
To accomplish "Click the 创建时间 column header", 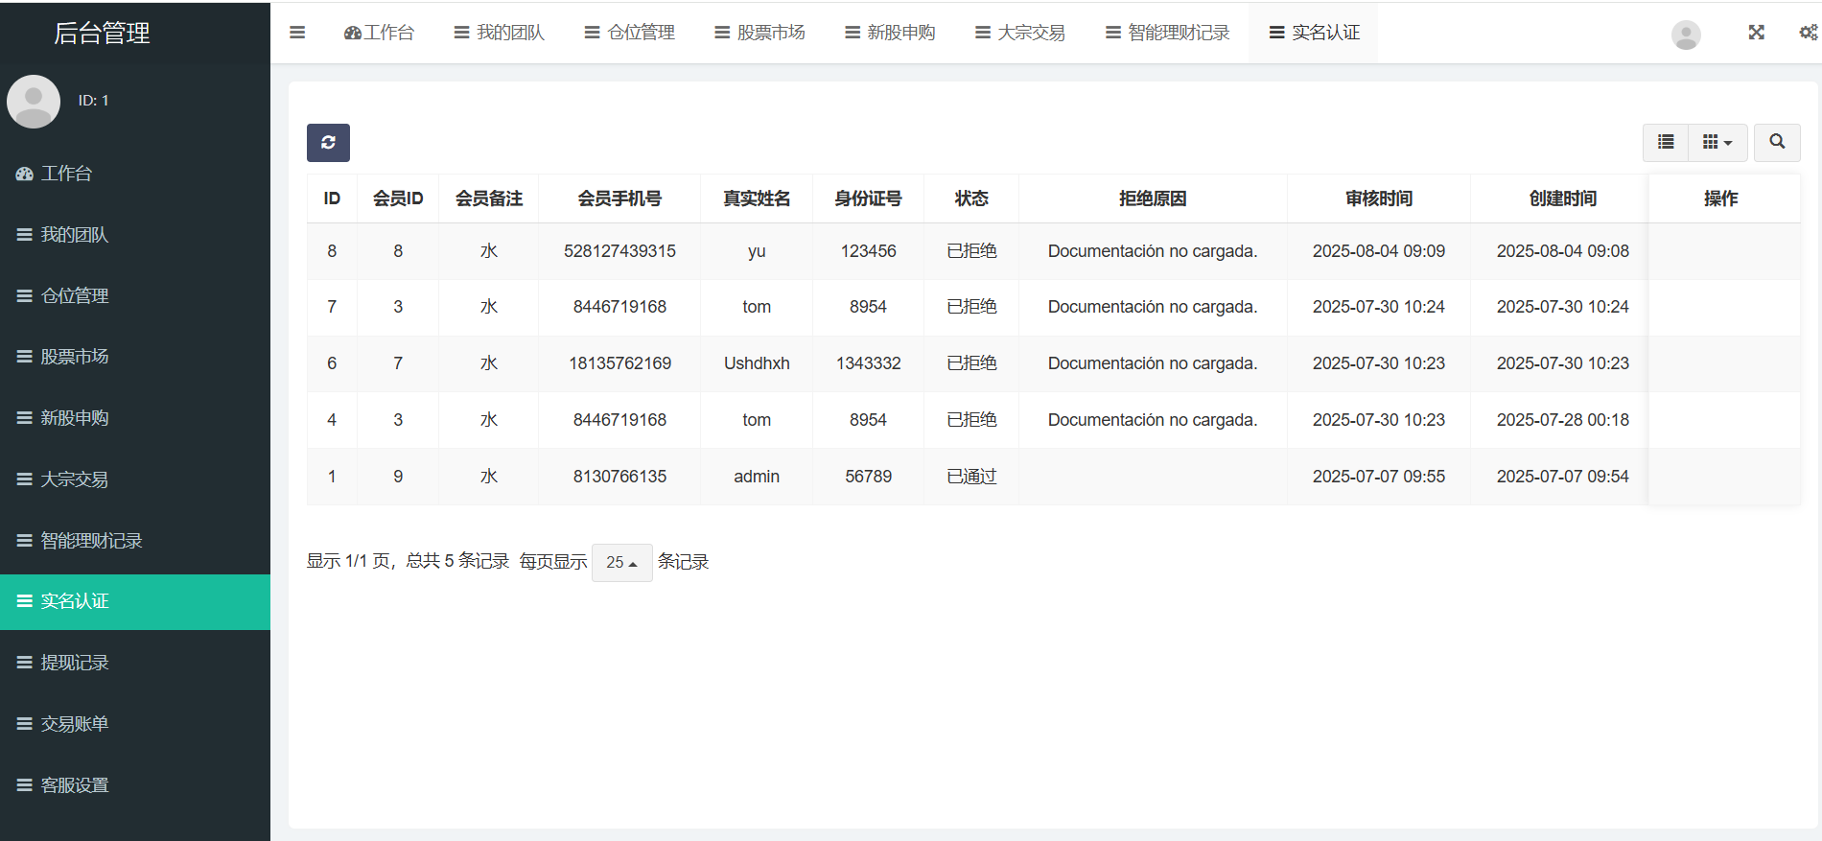I will pyautogui.click(x=1562, y=199).
